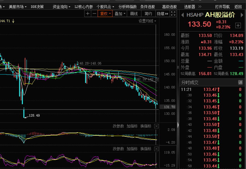The height and width of the screenshot is (169, 246).
Task: Click 详 details button in 分时成交 header
Action: (240, 82)
